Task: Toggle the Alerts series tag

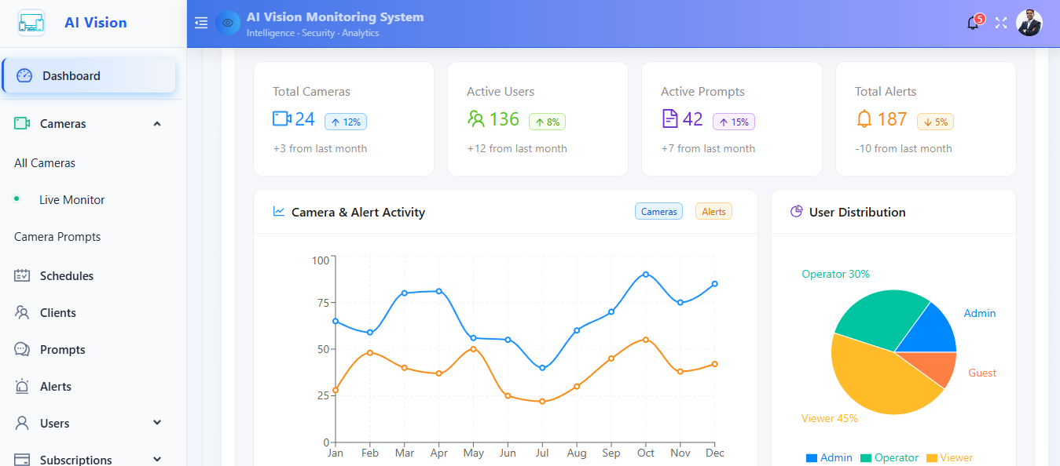Action: point(713,212)
